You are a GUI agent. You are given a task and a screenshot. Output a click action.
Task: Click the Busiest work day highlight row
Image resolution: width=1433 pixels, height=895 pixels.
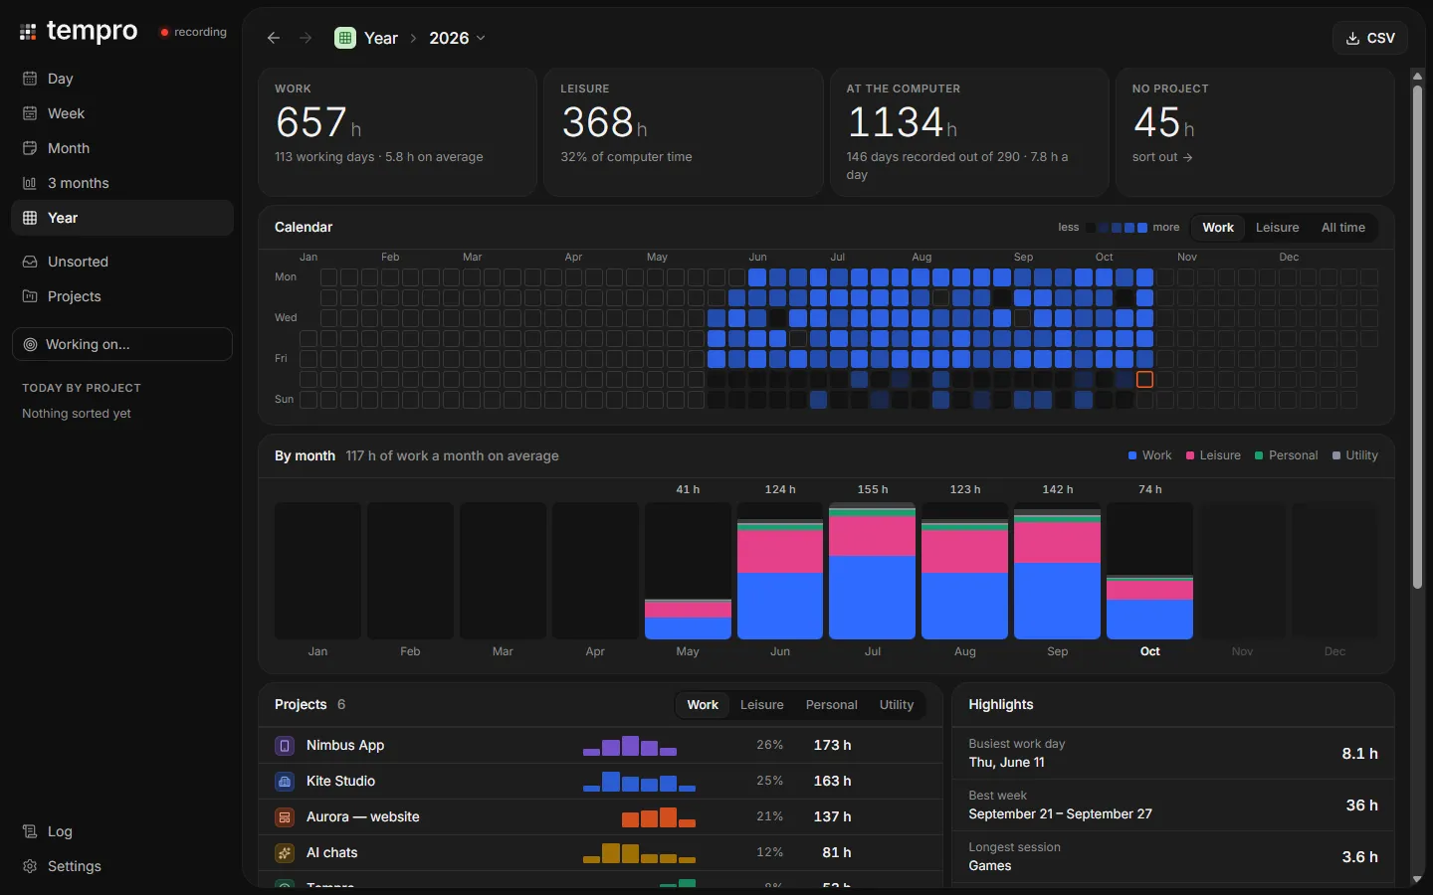click(x=1173, y=753)
